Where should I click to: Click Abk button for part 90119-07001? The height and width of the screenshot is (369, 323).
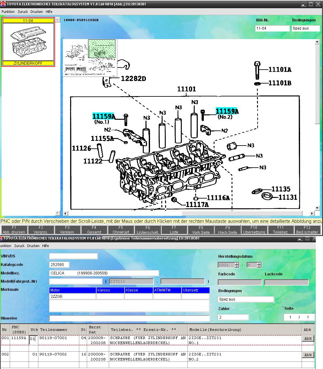[x=308, y=338]
